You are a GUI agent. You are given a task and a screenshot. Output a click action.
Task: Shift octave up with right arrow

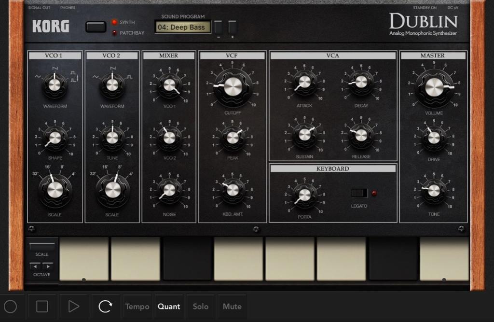pyautogui.click(x=48, y=266)
